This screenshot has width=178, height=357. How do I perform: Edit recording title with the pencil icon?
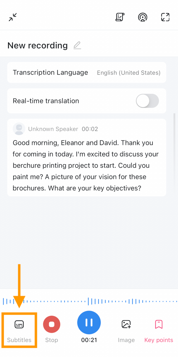pyautogui.click(x=78, y=46)
